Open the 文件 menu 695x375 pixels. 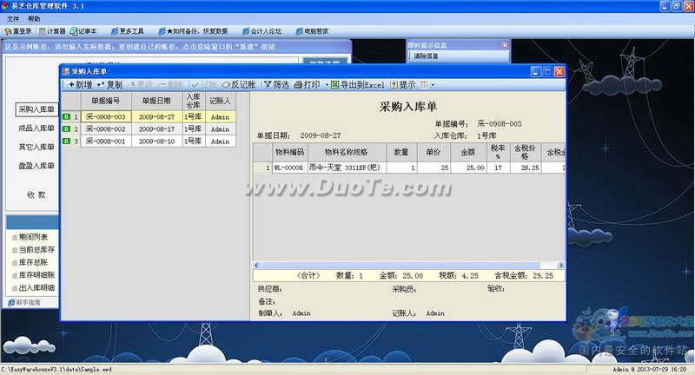point(13,18)
